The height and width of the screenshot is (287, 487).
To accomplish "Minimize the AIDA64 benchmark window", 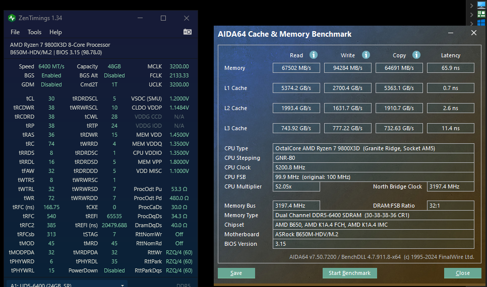I will [451, 33].
